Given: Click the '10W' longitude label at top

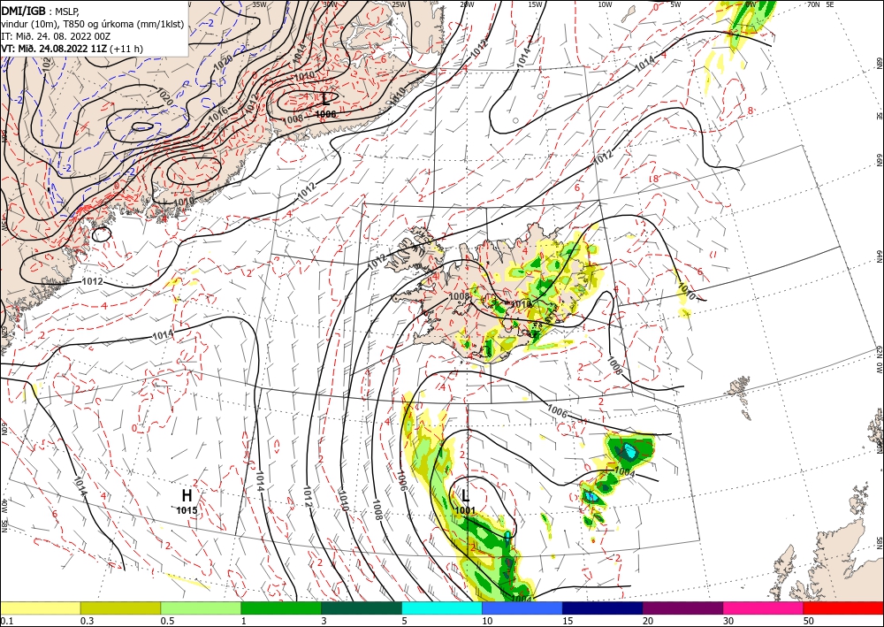Looking at the screenshot, I should pyautogui.click(x=605, y=4).
